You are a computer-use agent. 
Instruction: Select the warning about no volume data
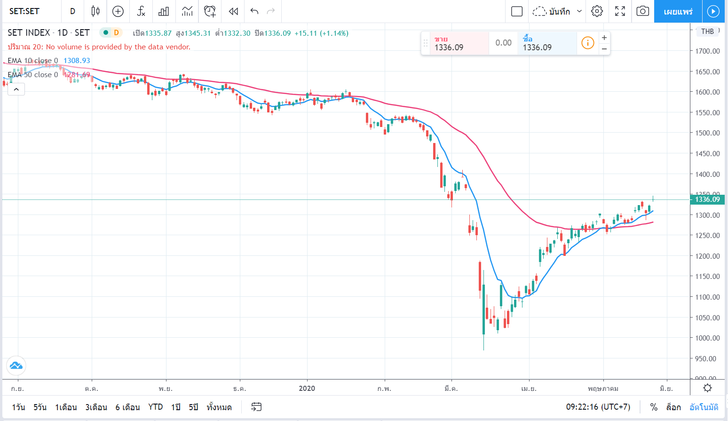[99, 47]
